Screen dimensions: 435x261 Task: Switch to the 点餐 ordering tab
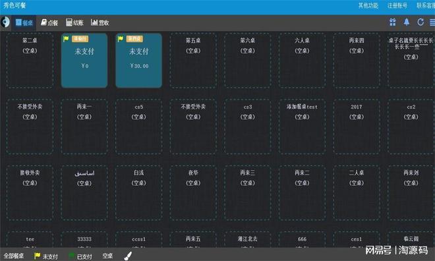click(49, 23)
